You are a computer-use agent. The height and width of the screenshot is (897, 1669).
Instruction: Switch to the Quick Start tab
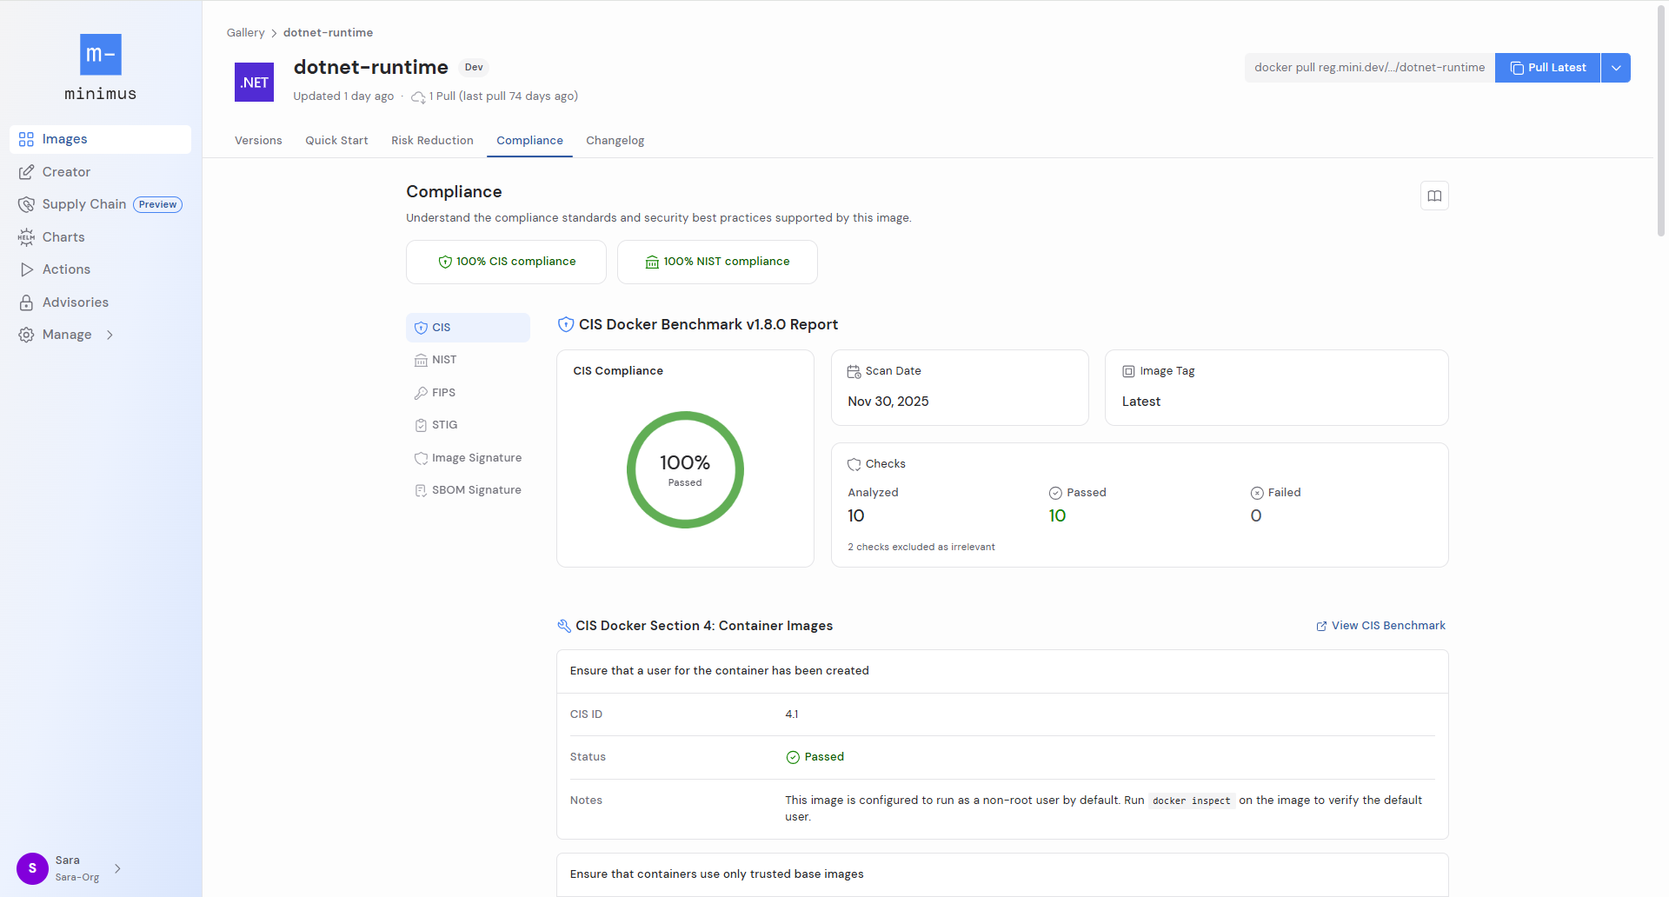point(336,140)
